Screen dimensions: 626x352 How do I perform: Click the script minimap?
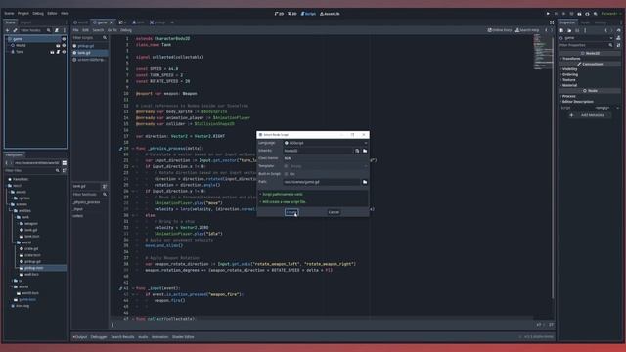[x=542, y=51]
